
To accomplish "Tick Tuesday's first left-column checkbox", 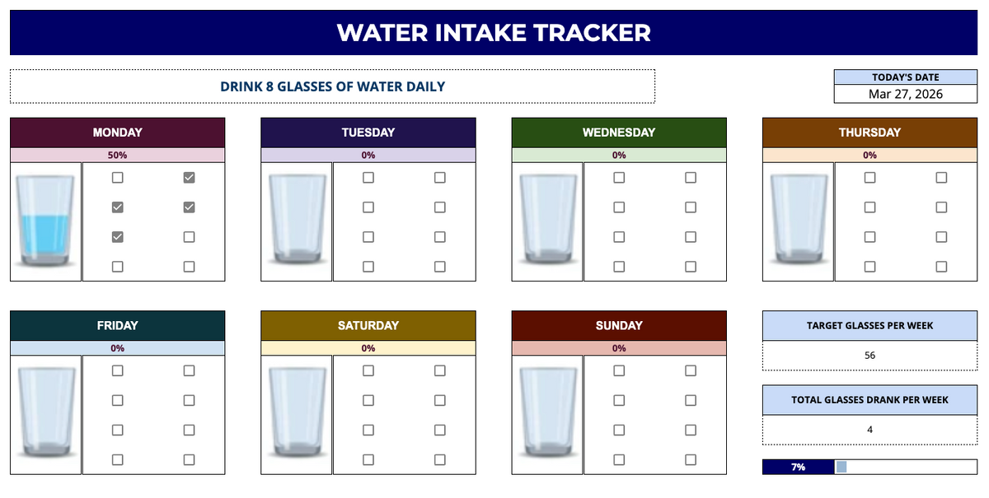I will (x=368, y=177).
